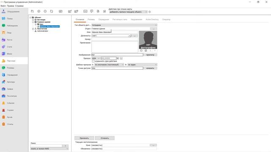Click the card-with-person toolbar icon
The image size is (271, 152).
click(x=76, y=11)
